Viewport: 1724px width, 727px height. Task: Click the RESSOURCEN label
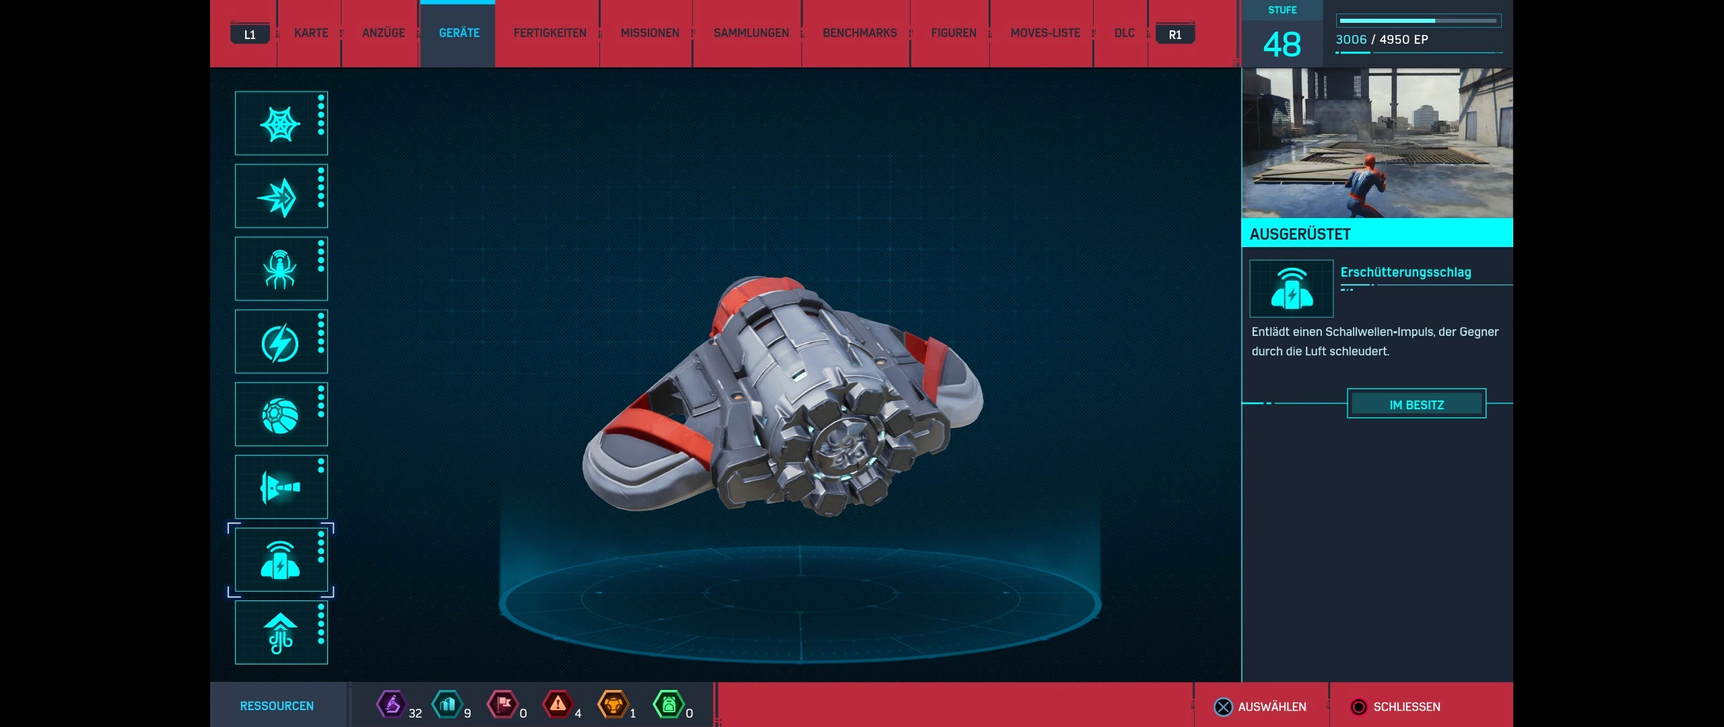coord(277,705)
